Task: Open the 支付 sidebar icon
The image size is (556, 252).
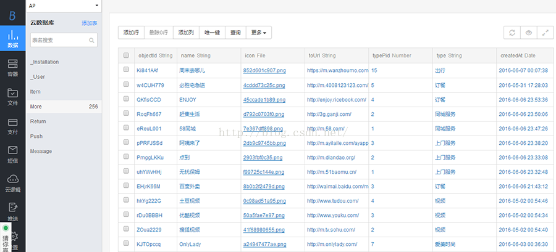Action: coord(13,126)
